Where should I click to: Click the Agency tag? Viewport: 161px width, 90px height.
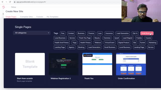pyautogui.click(x=71, y=47)
